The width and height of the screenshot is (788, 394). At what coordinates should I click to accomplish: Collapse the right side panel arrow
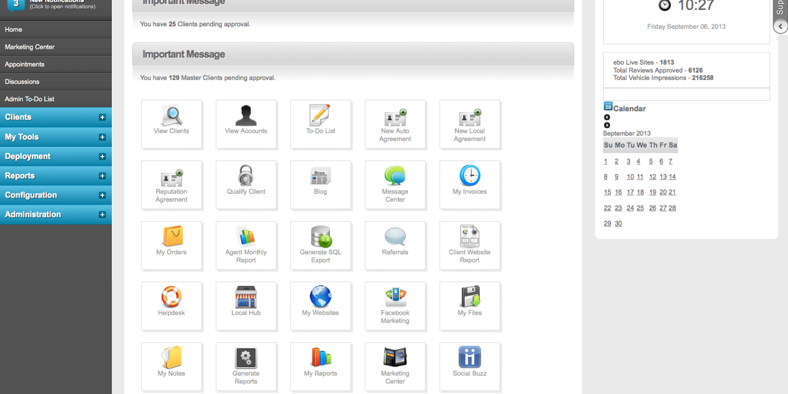780,27
